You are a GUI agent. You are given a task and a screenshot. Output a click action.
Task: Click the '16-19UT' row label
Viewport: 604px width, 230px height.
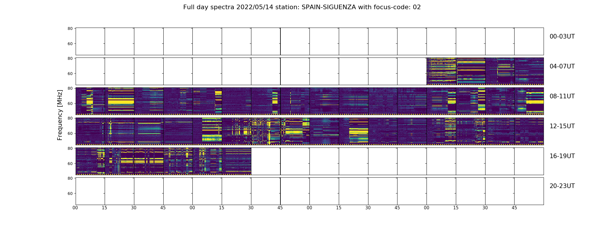coord(562,156)
